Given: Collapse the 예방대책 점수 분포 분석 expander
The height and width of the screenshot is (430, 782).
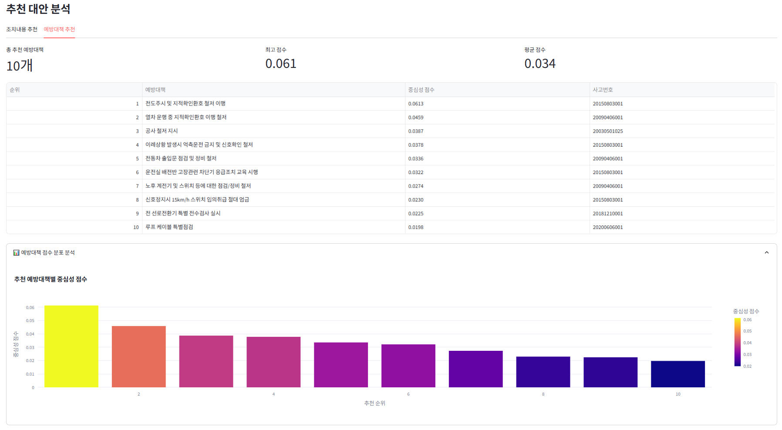Looking at the screenshot, I should tap(766, 253).
